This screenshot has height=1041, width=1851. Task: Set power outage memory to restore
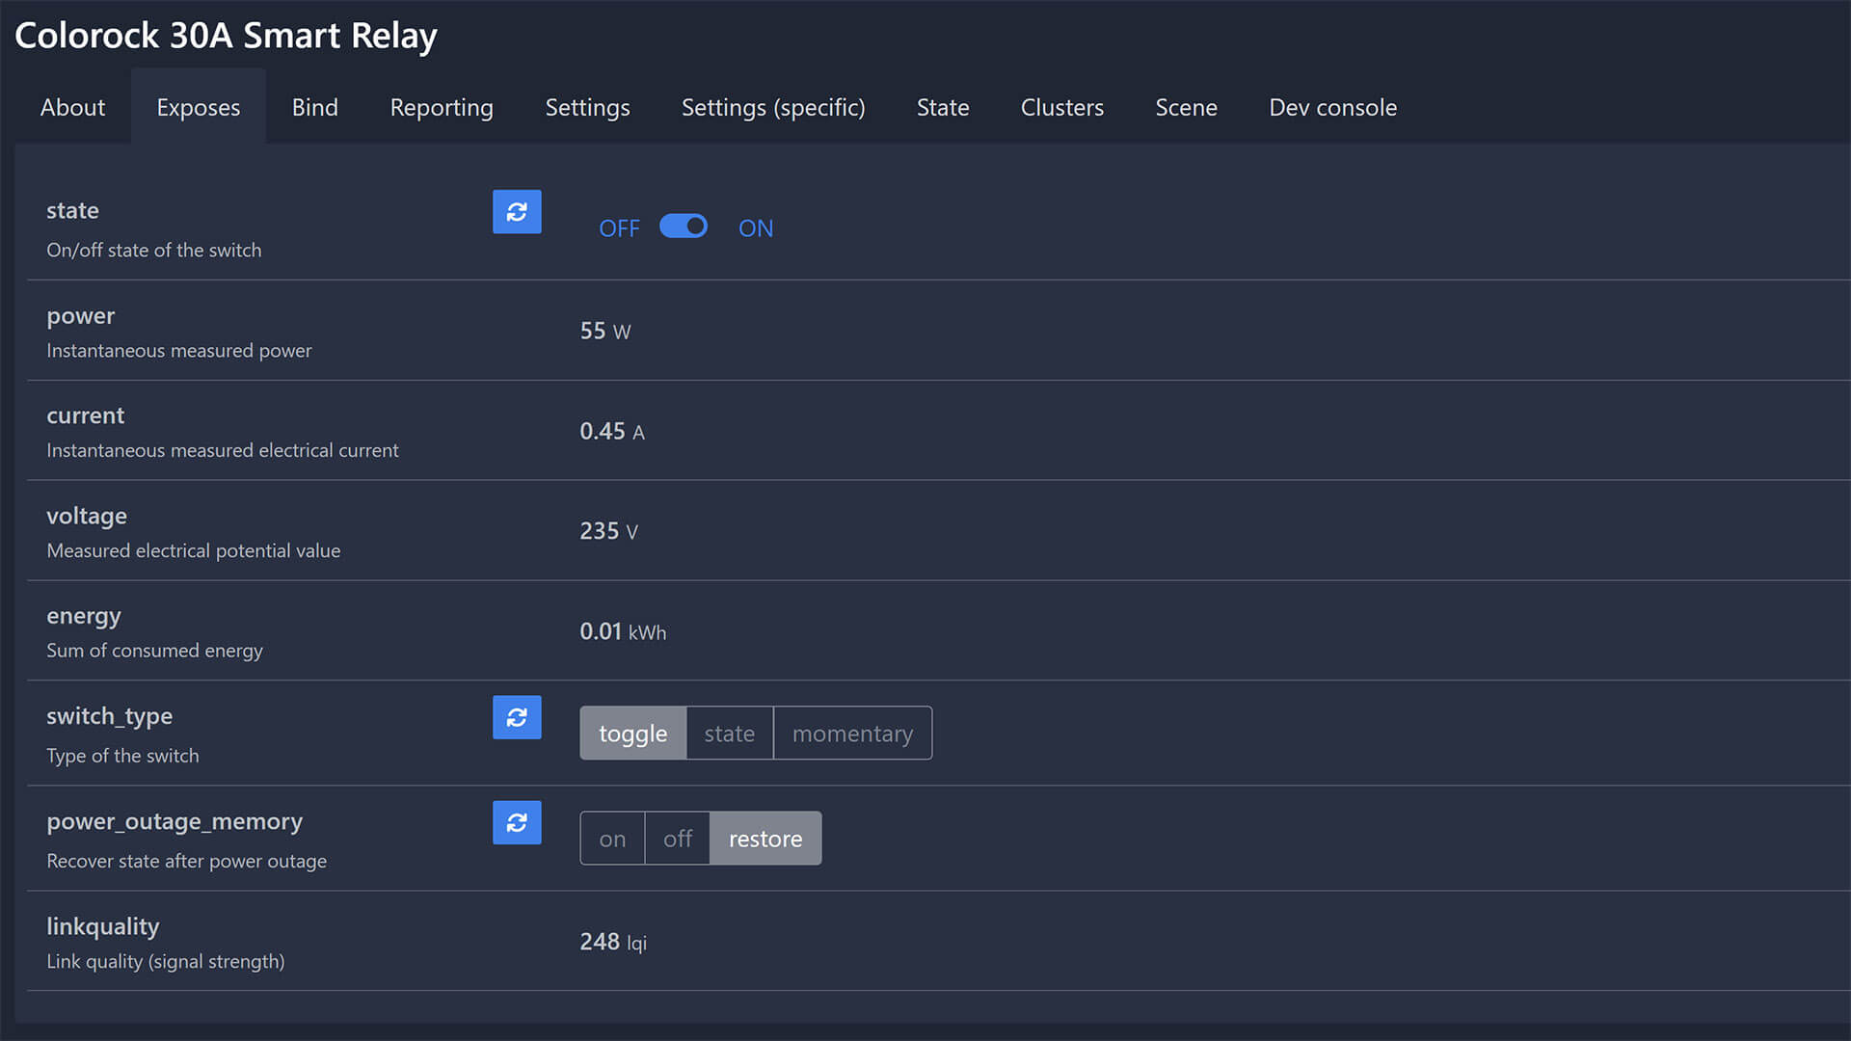765,839
